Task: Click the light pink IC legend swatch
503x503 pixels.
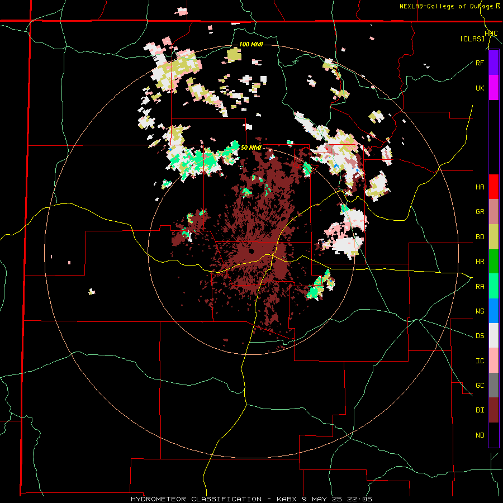Action: coord(493,360)
